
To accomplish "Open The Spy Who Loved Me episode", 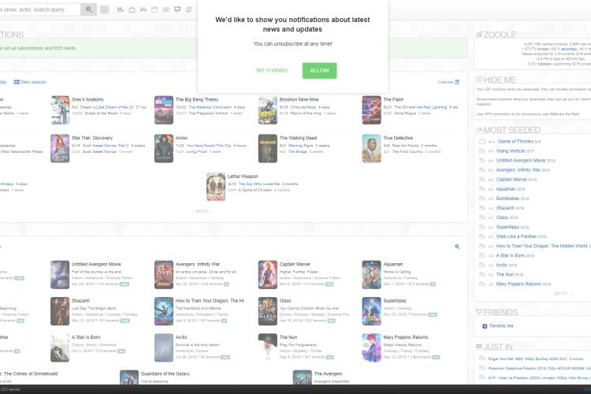I will (x=259, y=184).
